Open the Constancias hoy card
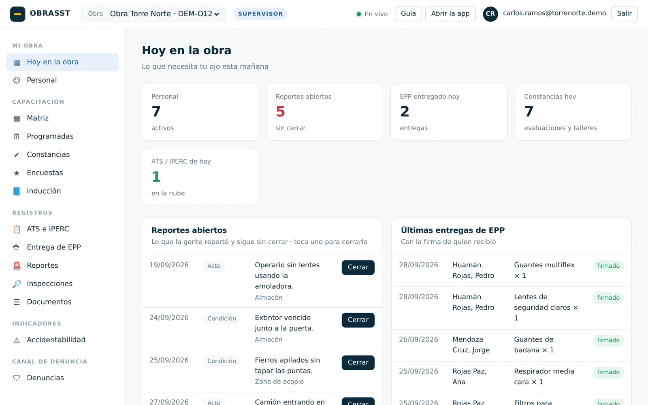 tap(573, 112)
